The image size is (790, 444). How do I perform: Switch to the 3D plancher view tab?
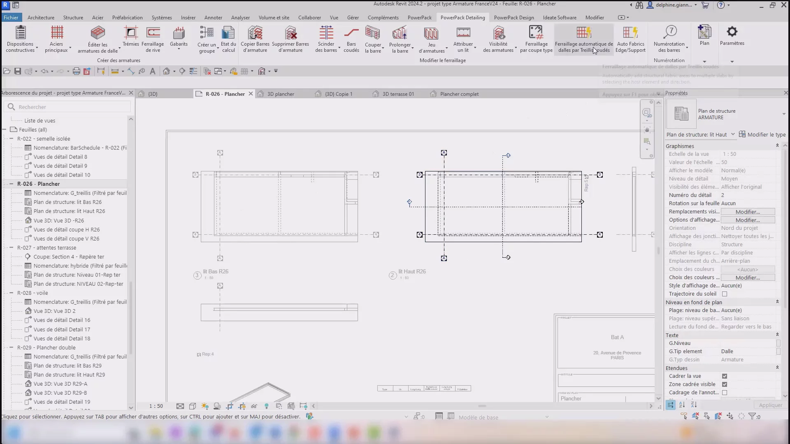pos(281,94)
